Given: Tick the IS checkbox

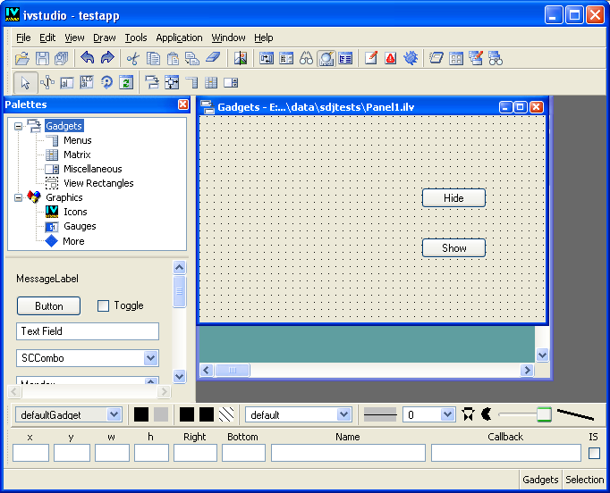Looking at the screenshot, I should (x=594, y=454).
